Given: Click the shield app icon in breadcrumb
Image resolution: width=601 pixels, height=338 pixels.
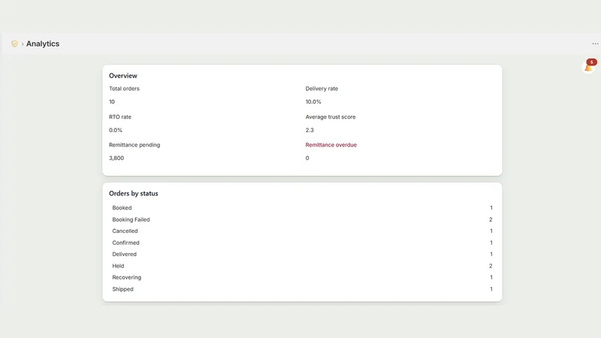Looking at the screenshot, I should point(14,44).
